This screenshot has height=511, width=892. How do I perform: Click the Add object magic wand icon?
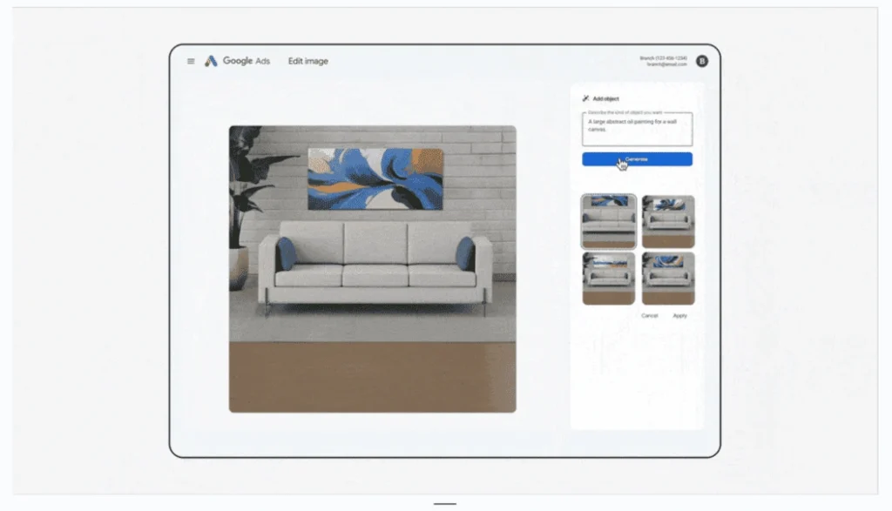pos(585,98)
